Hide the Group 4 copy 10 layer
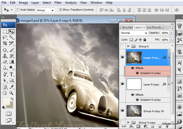This screenshot has height=129, width=183. click(x=122, y=111)
